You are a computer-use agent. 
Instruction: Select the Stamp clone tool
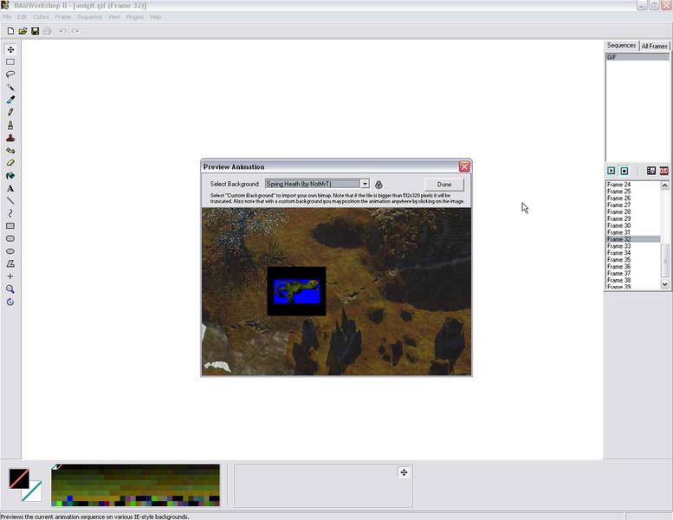[x=10, y=138]
